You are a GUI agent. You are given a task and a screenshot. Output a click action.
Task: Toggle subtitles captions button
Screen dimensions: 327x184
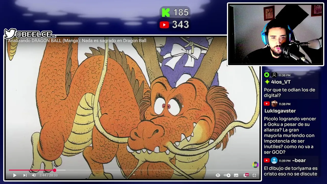pyautogui.click(x=236, y=175)
